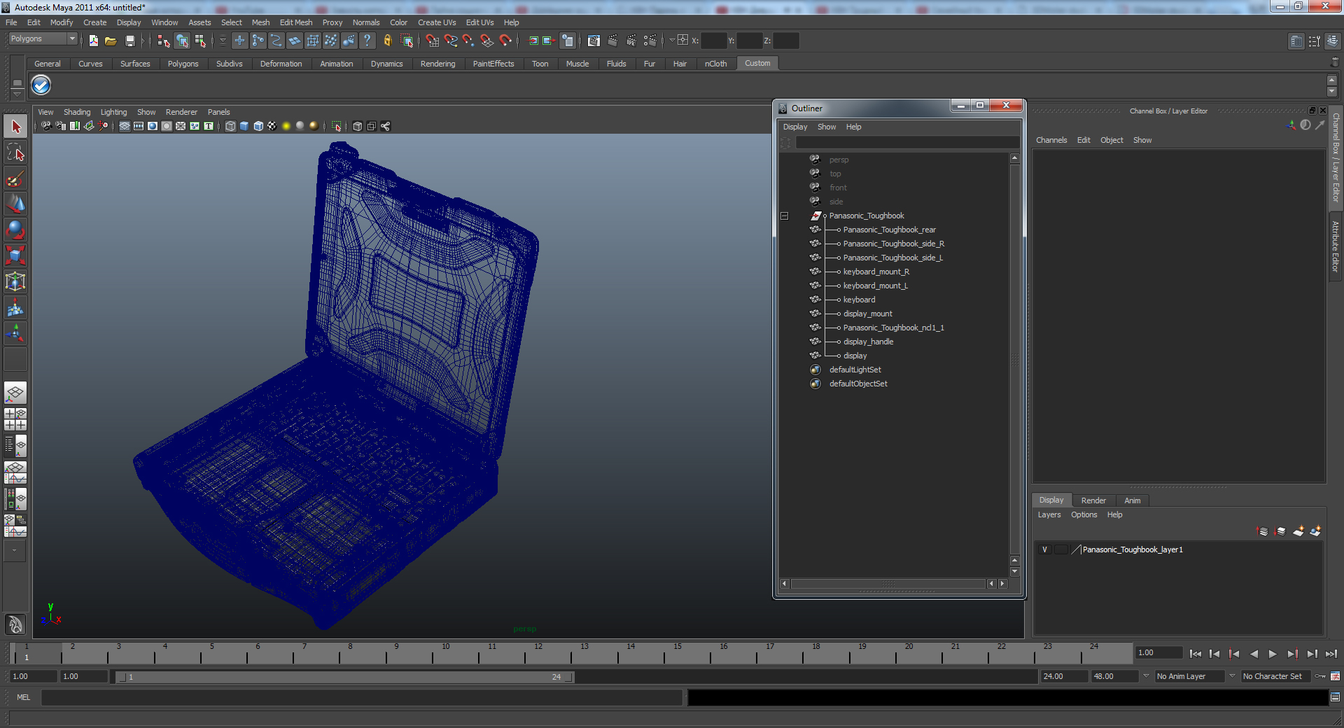This screenshot has width=1344, height=728.
Task: Open the input field mode dropdown arrow
Action: (x=672, y=41)
